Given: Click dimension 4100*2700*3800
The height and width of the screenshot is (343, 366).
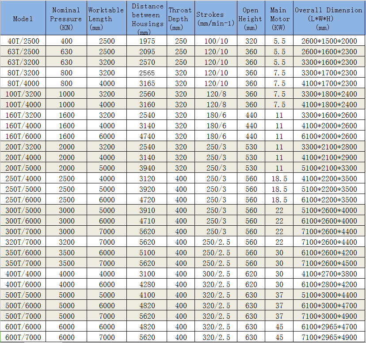Looking at the screenshot, I should point(329,274).
